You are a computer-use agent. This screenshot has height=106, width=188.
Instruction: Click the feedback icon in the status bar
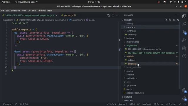click(x=179, y=104)
